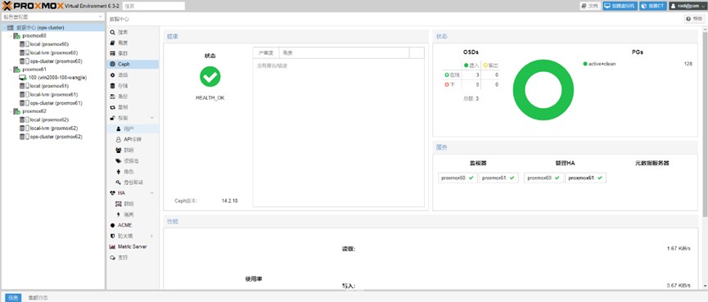Click the Help (帮助) button
The height and width of the screenshot is (302, 708).
click(694, 19)
